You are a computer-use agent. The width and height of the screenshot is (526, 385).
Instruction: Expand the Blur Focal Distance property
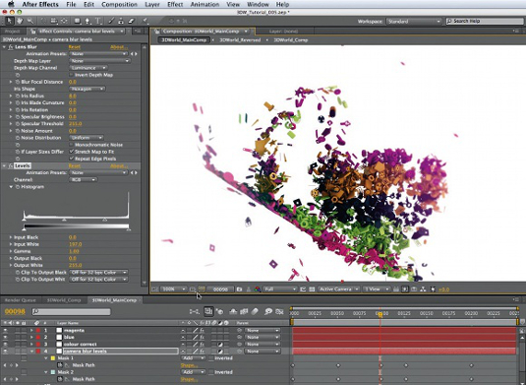(11, 82)
